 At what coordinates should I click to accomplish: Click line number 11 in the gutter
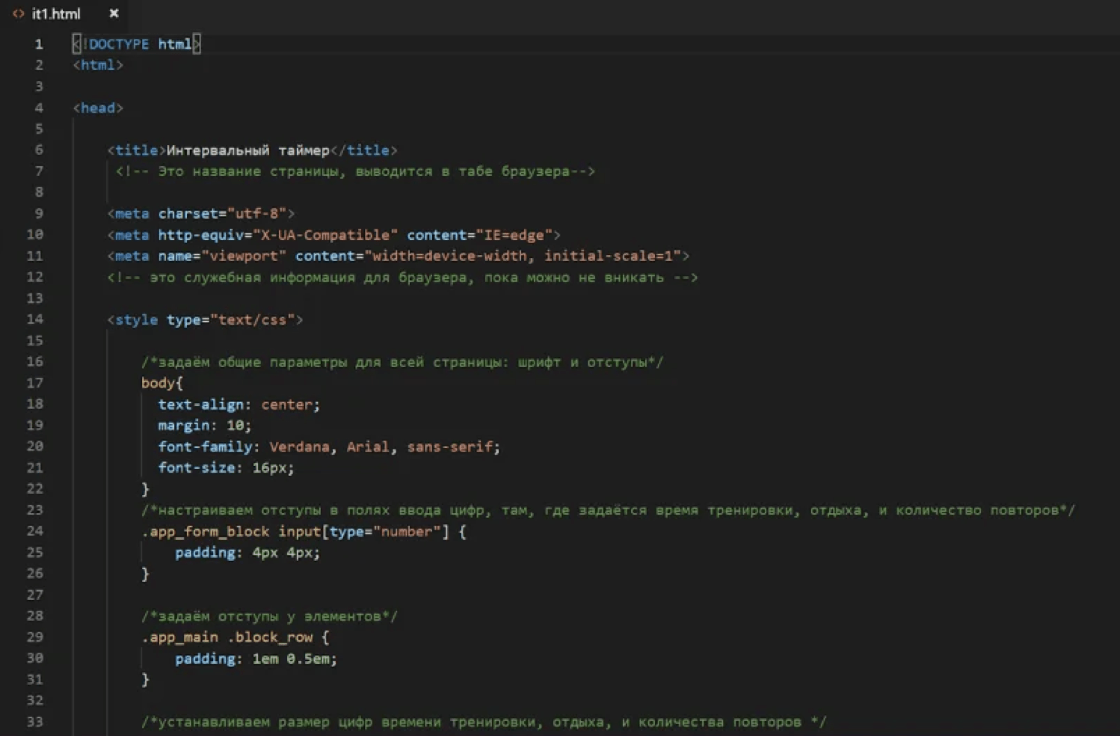(35, 256)
